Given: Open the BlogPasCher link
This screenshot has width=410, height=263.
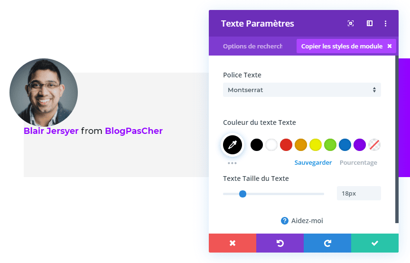Looking at the screenshot, I should 134,131.
